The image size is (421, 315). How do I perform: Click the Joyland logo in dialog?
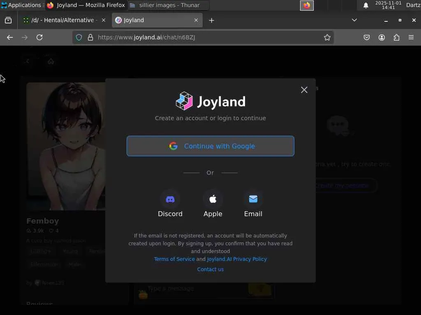210,101
